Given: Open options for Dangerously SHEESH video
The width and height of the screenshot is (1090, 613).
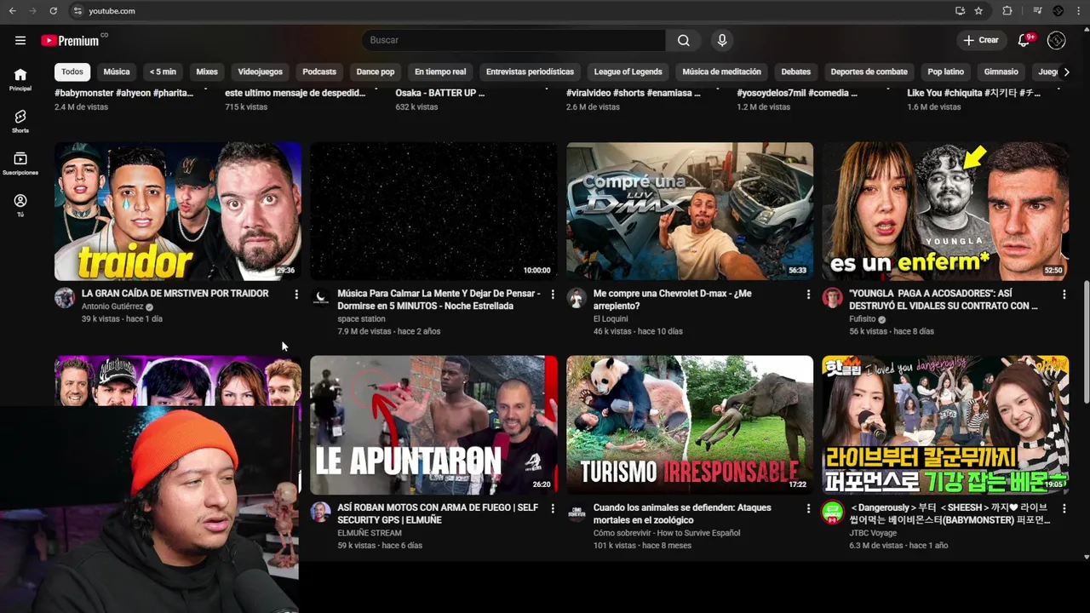Looking at the screenshot, I should [x=1064, y=508].
